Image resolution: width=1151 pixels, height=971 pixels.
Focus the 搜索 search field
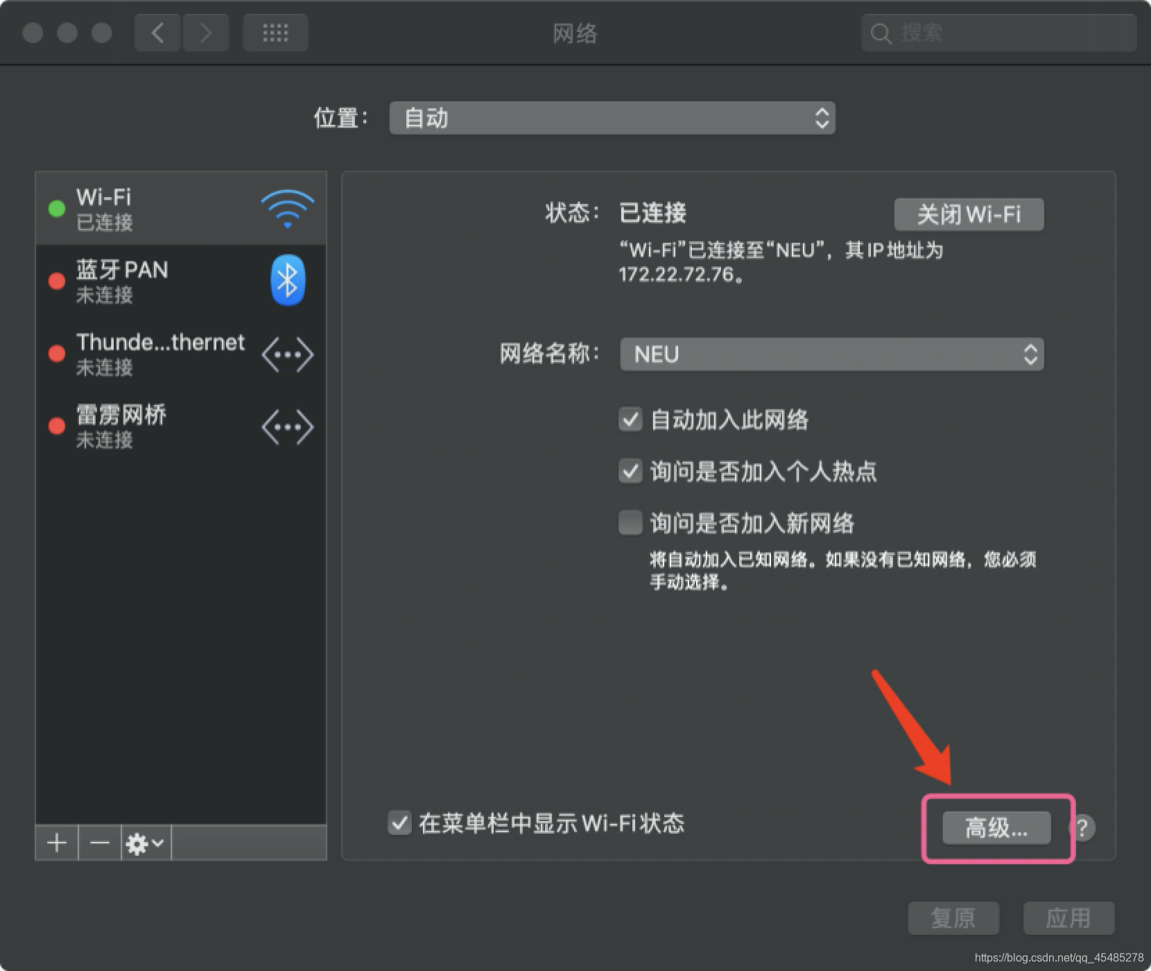pyautogui.click(x=999, y=33)
